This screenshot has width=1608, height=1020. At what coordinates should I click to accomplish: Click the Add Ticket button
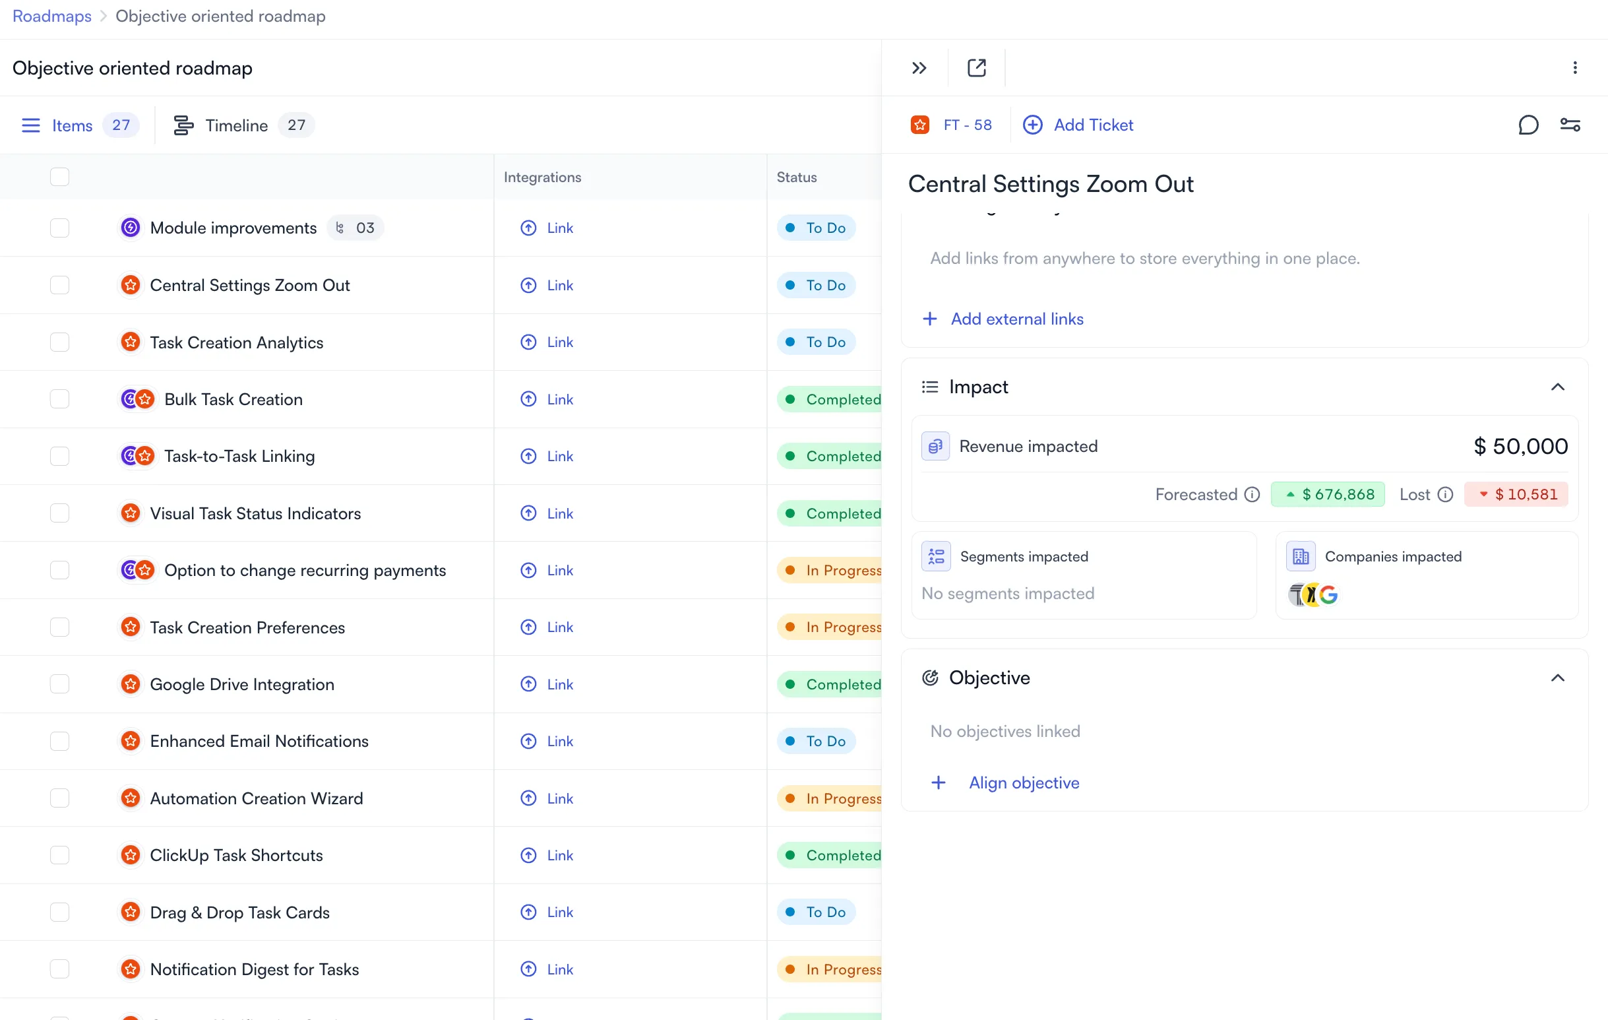1078,125
